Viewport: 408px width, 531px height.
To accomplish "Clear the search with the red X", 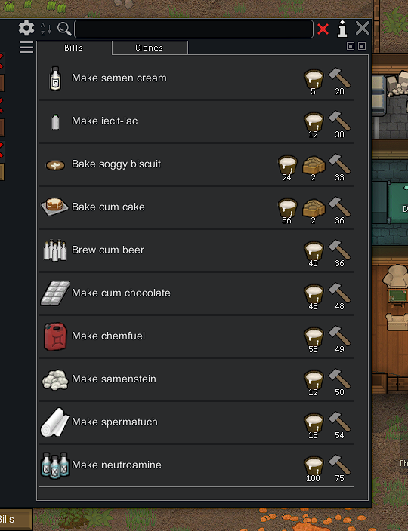I will [323, 29].
